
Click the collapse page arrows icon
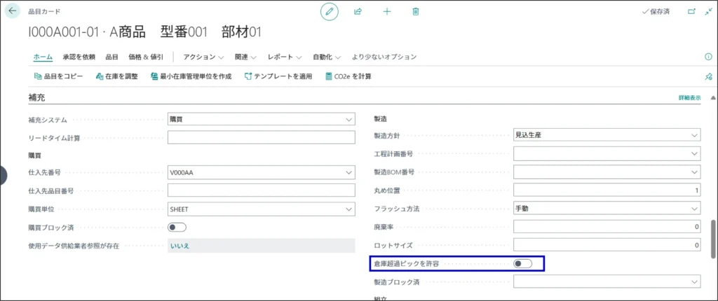point(707,12)
